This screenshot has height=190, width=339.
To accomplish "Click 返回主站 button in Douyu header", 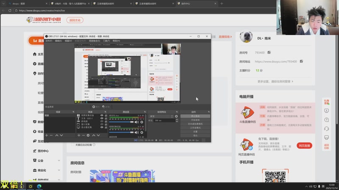I will 75,20.
